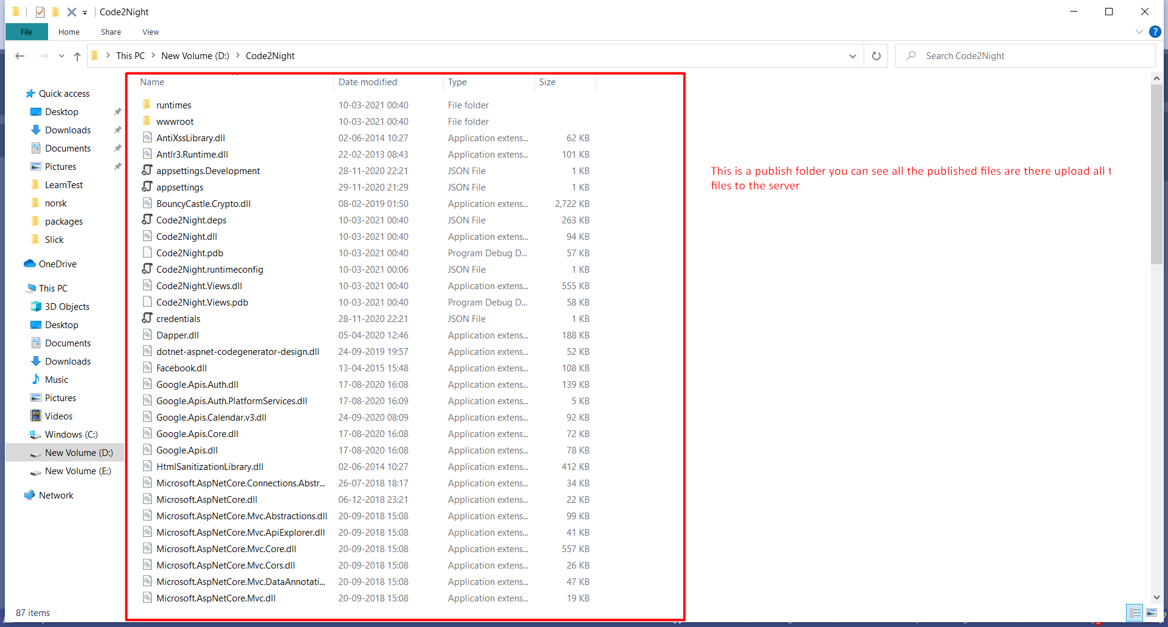Click the Facebook.dll file icon
Screen dimensions: 1168x627
[147, 368]
